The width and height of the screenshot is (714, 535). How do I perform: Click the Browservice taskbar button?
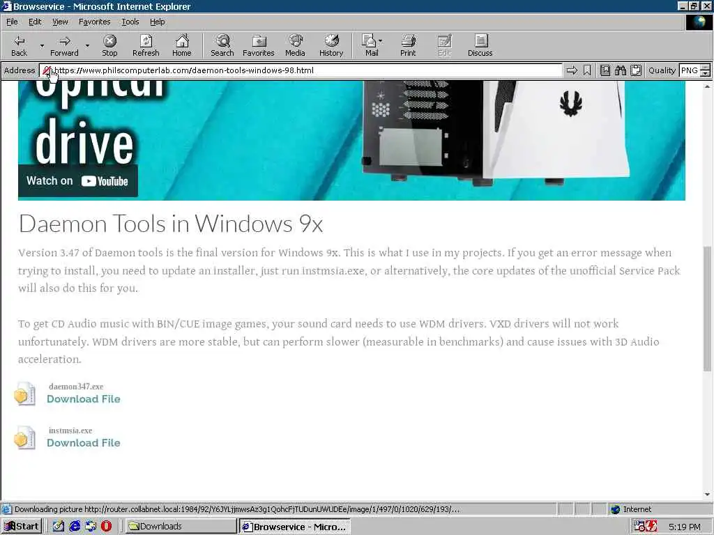(295, 527)
